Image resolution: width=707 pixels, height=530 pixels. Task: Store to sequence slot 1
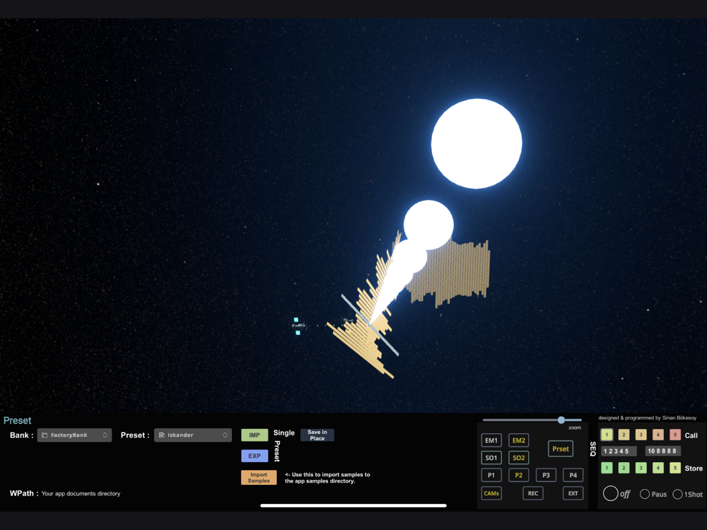click(607, 468)
